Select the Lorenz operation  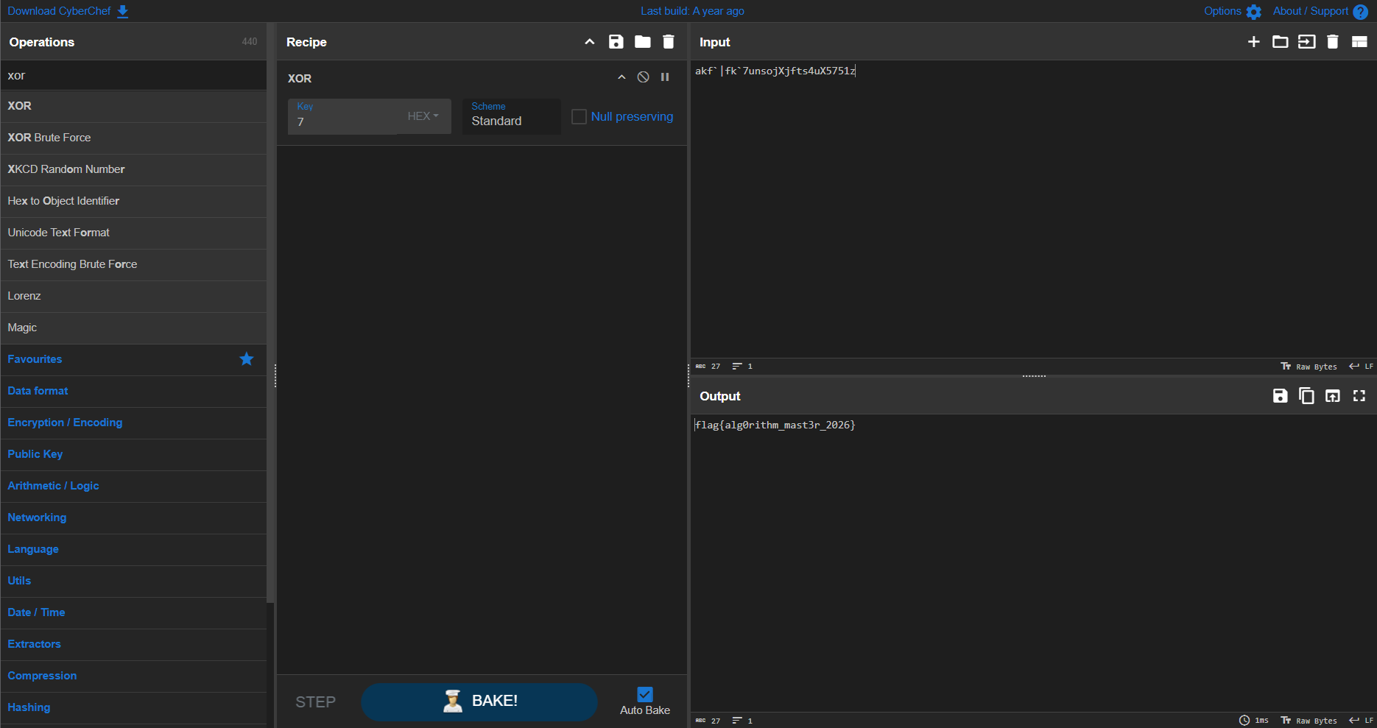click(133, 296)
